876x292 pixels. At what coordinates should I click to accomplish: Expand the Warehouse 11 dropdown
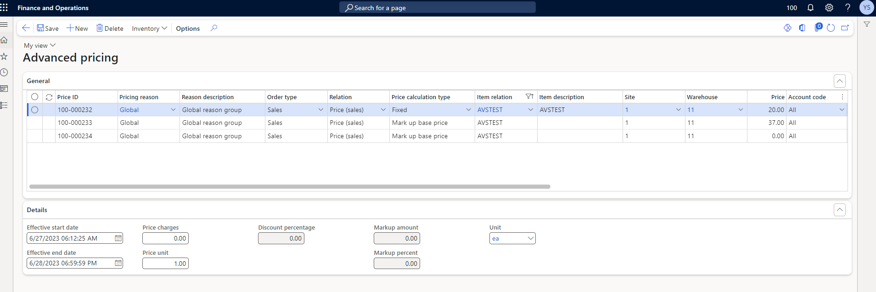[x=740, y=110]
